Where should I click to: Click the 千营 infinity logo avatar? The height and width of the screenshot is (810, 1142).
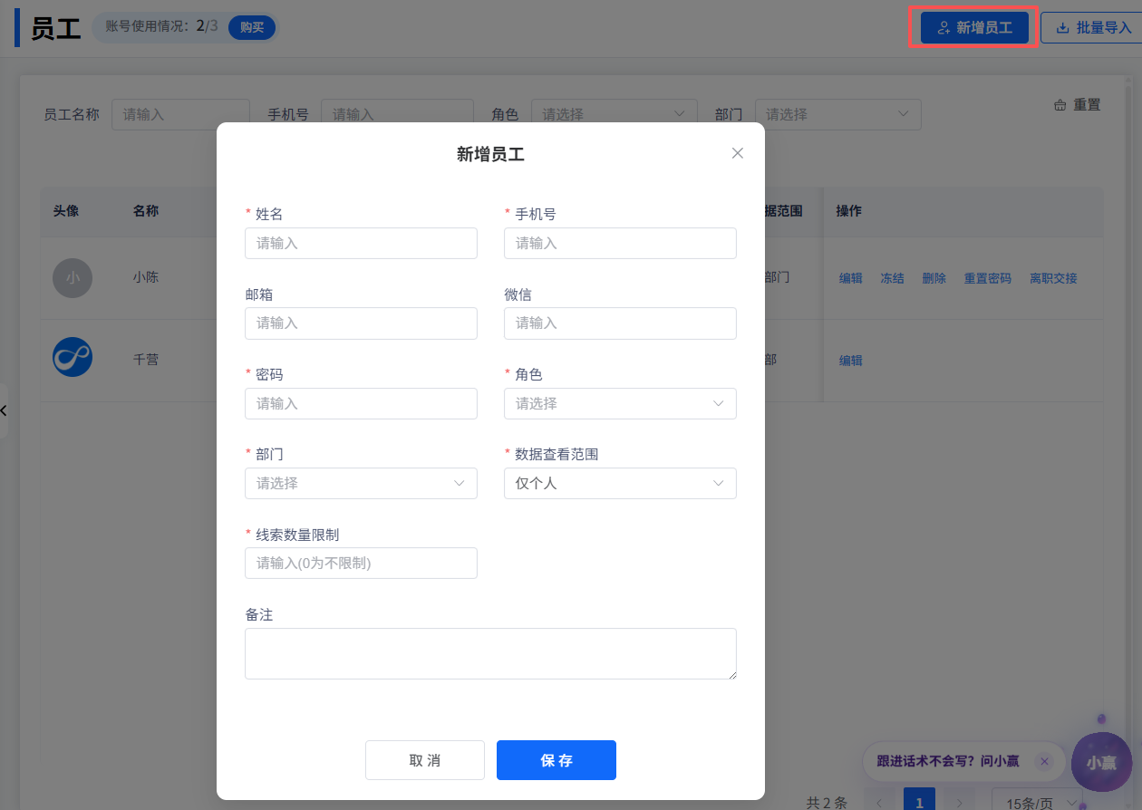(x=73, y=357)
